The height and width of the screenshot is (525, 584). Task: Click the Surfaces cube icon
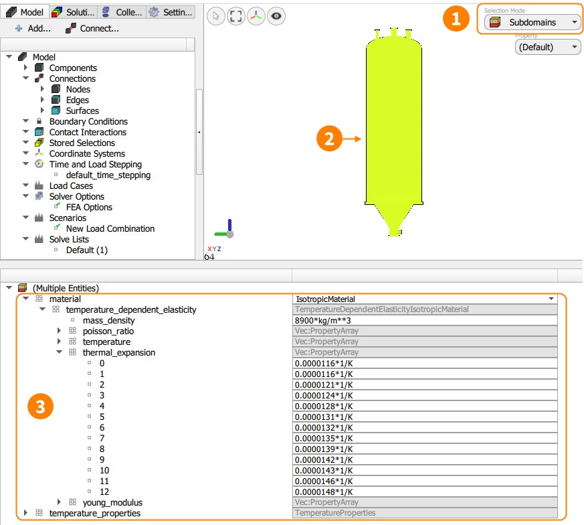56,110
